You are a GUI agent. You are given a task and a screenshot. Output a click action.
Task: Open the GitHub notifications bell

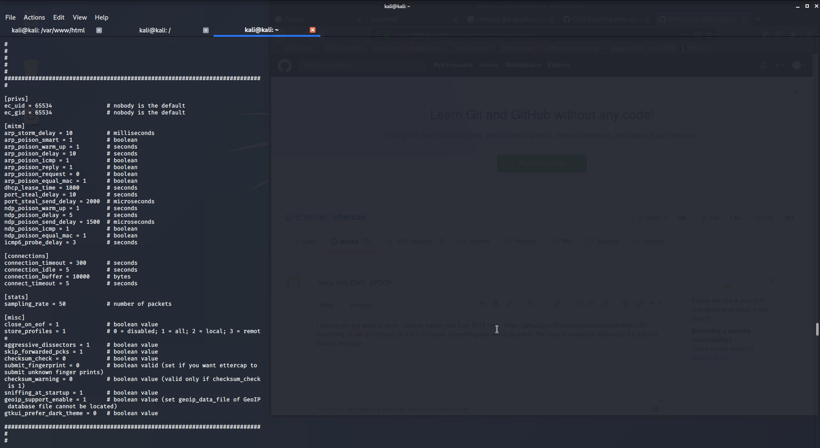tap(763, 65)
